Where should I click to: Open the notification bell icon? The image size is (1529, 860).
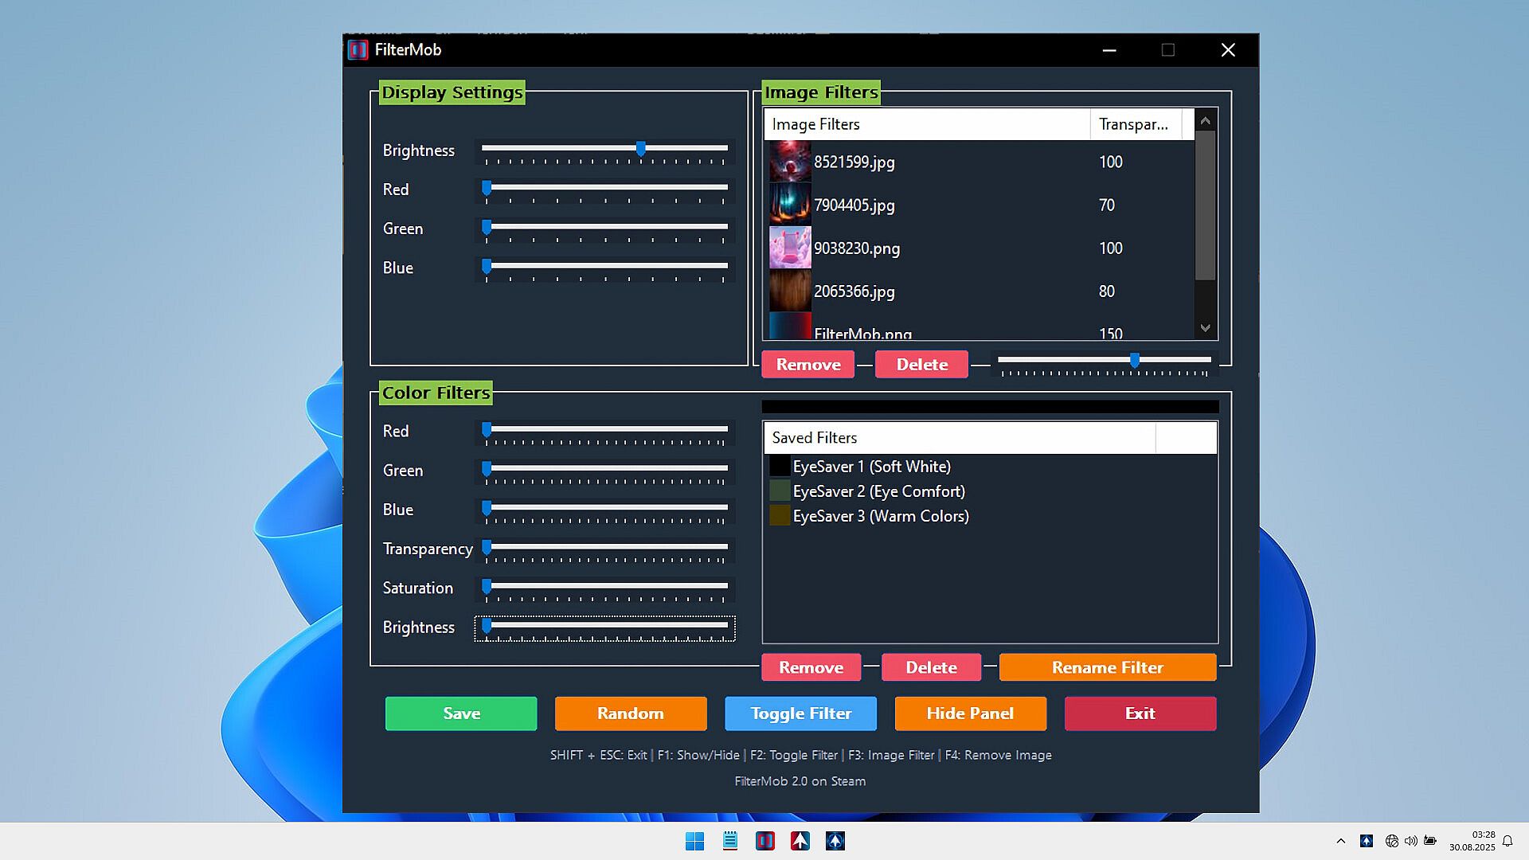[x=1507, y=841]
